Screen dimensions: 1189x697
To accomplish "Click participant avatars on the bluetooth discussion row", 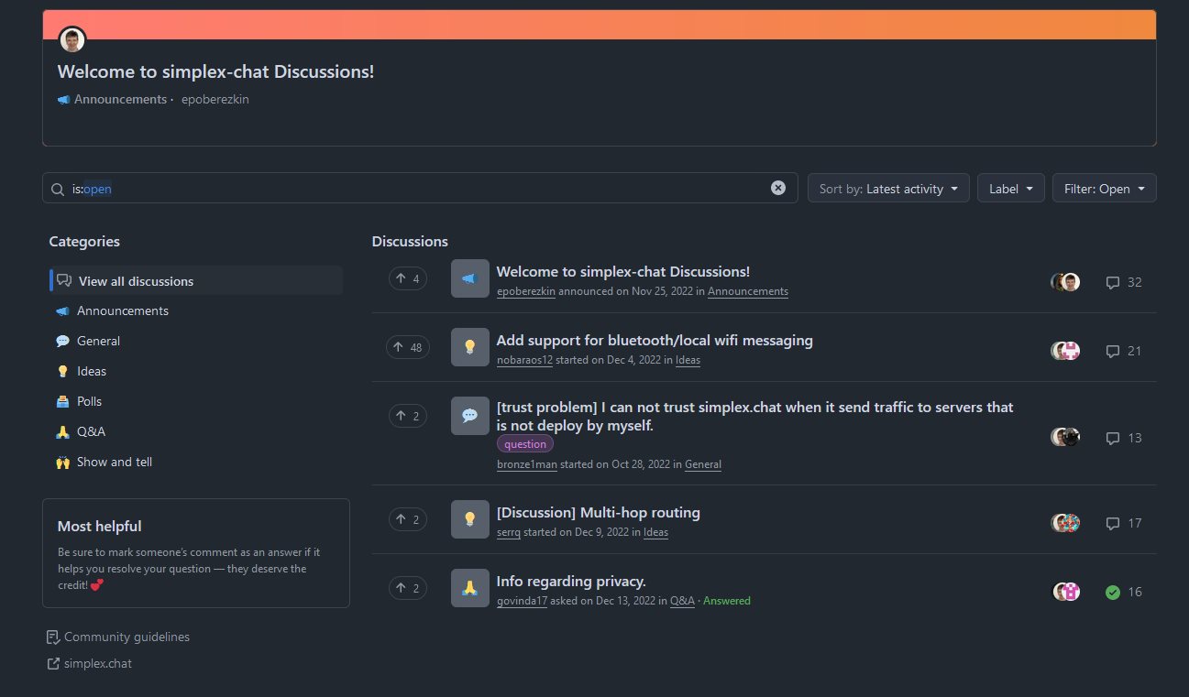I will pos(1065,351).
